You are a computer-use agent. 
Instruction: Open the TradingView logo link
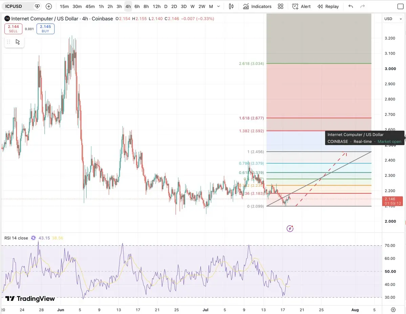coord(30,299)
